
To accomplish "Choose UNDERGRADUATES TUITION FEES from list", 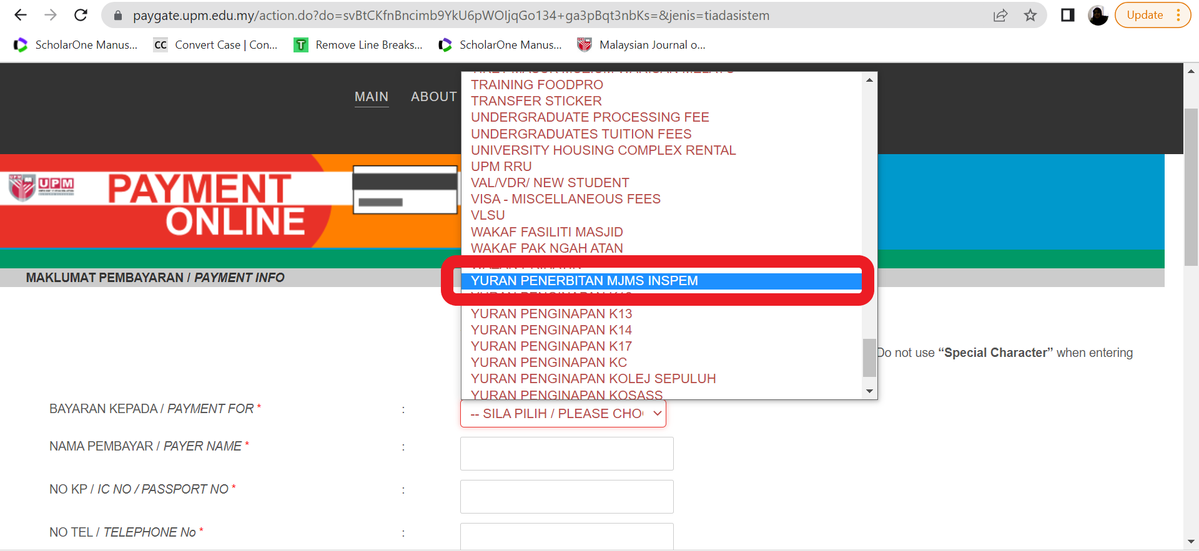I will (x=581, y=134).
